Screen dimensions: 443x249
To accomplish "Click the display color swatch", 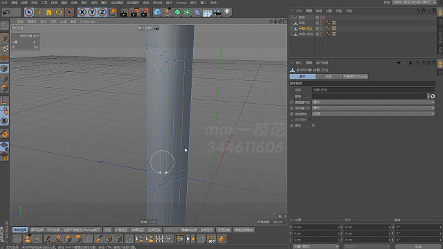I will 316,120.
